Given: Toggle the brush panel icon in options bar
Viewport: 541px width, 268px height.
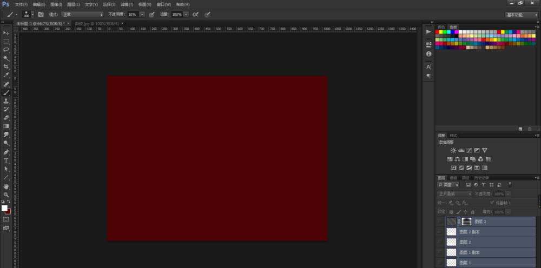Looking at the screenshot, I should coord(41,15).
